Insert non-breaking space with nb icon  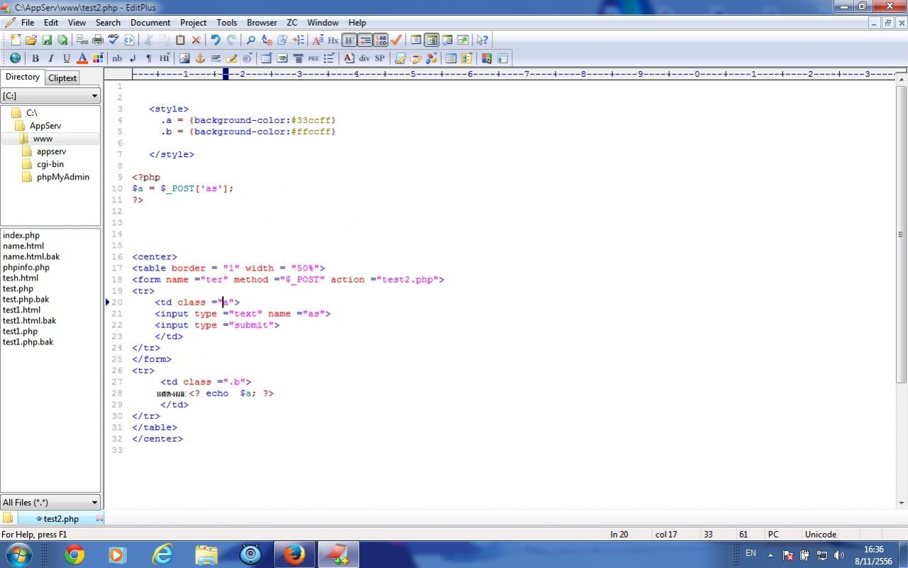(117, 58)
